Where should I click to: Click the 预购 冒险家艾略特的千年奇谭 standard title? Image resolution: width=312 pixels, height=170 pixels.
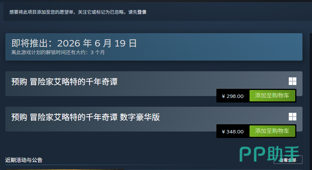64,82
